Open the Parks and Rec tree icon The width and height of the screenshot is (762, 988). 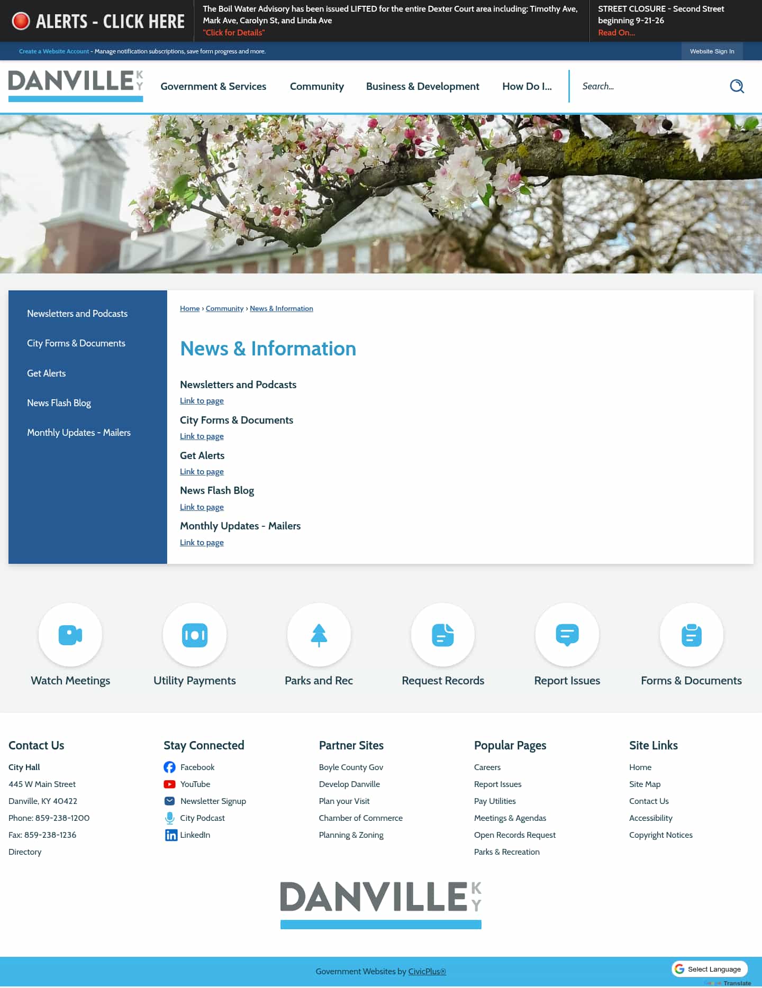point(319,635)
